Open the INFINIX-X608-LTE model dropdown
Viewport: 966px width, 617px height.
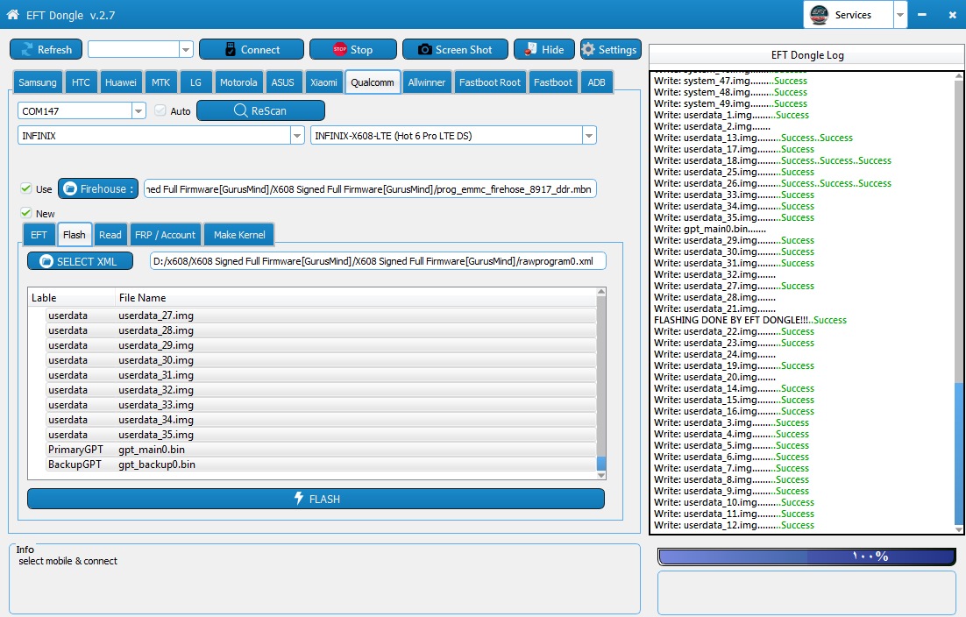pos(589,136)
